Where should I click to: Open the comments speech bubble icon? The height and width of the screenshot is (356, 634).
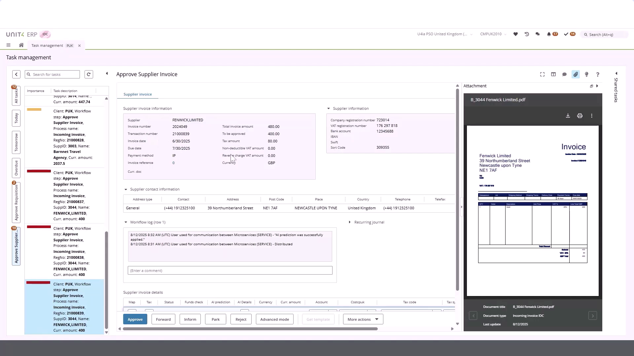pos(564,74)
